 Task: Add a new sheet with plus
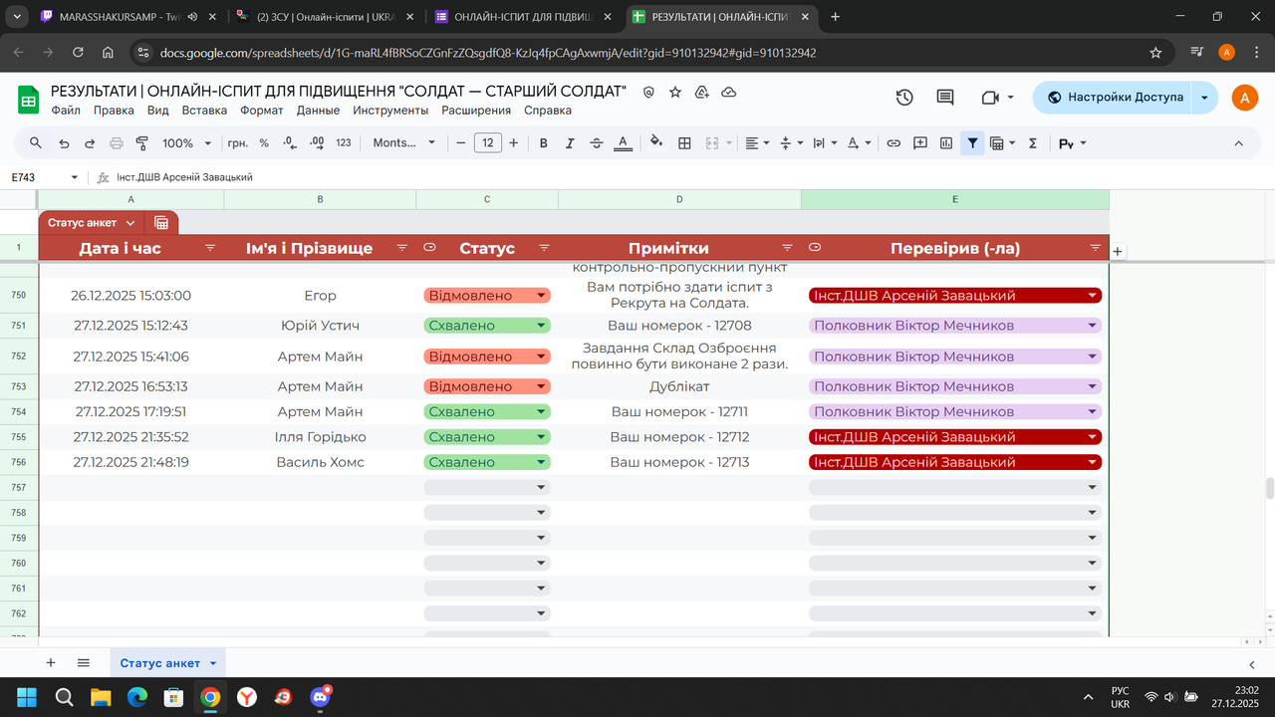pos(51,662)
